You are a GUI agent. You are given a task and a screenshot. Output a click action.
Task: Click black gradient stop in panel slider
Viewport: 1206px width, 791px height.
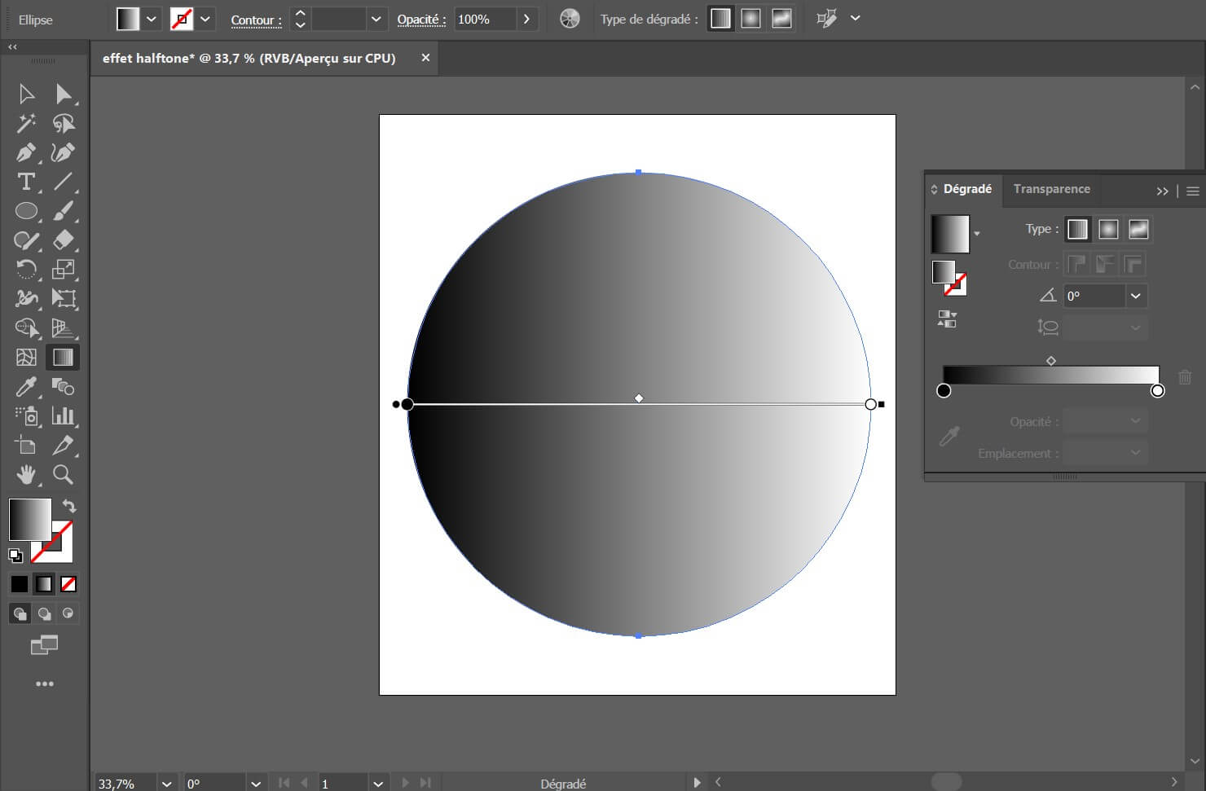944,391
